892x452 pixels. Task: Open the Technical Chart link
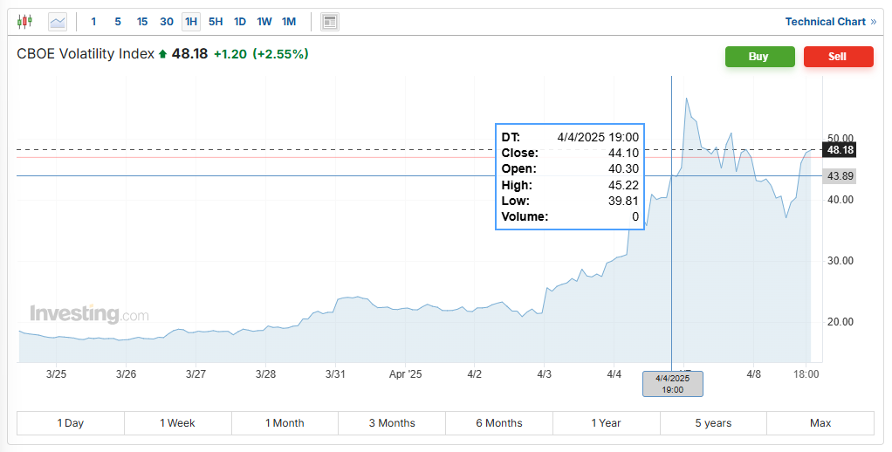(831, 22)
